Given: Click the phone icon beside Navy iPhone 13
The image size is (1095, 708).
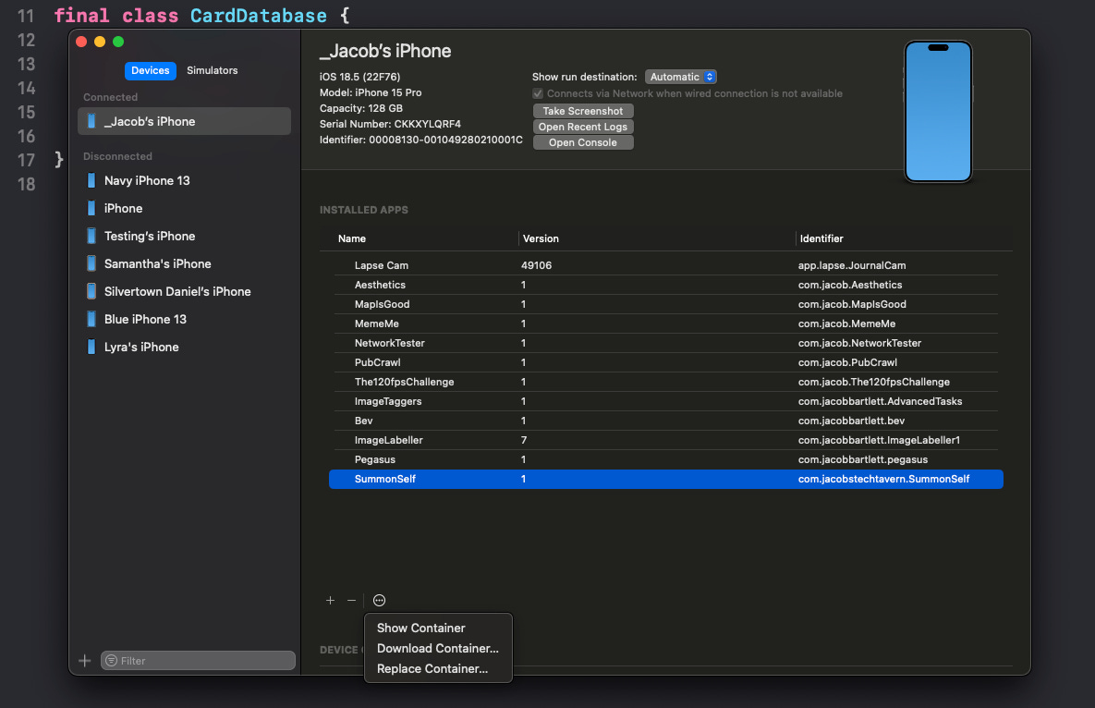Looking at the screenshot, I should coord(91,180).
